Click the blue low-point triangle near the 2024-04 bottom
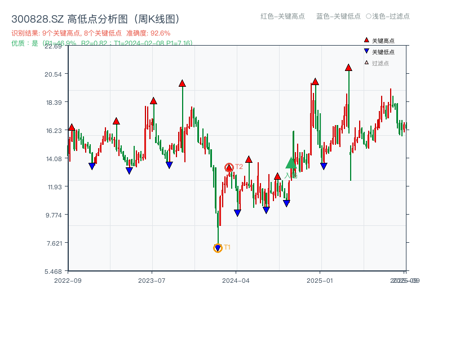The image size is (451, 338). click(237, 212)
